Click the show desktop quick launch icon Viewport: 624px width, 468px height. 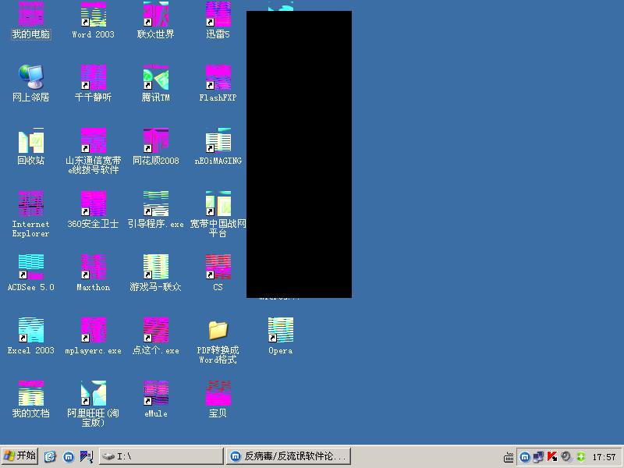87,456
